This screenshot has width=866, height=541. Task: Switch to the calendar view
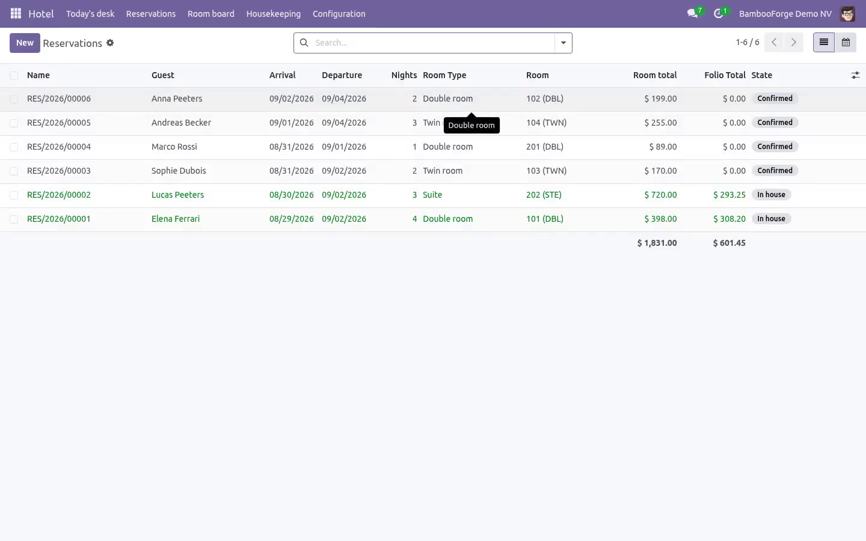(846, 43)
